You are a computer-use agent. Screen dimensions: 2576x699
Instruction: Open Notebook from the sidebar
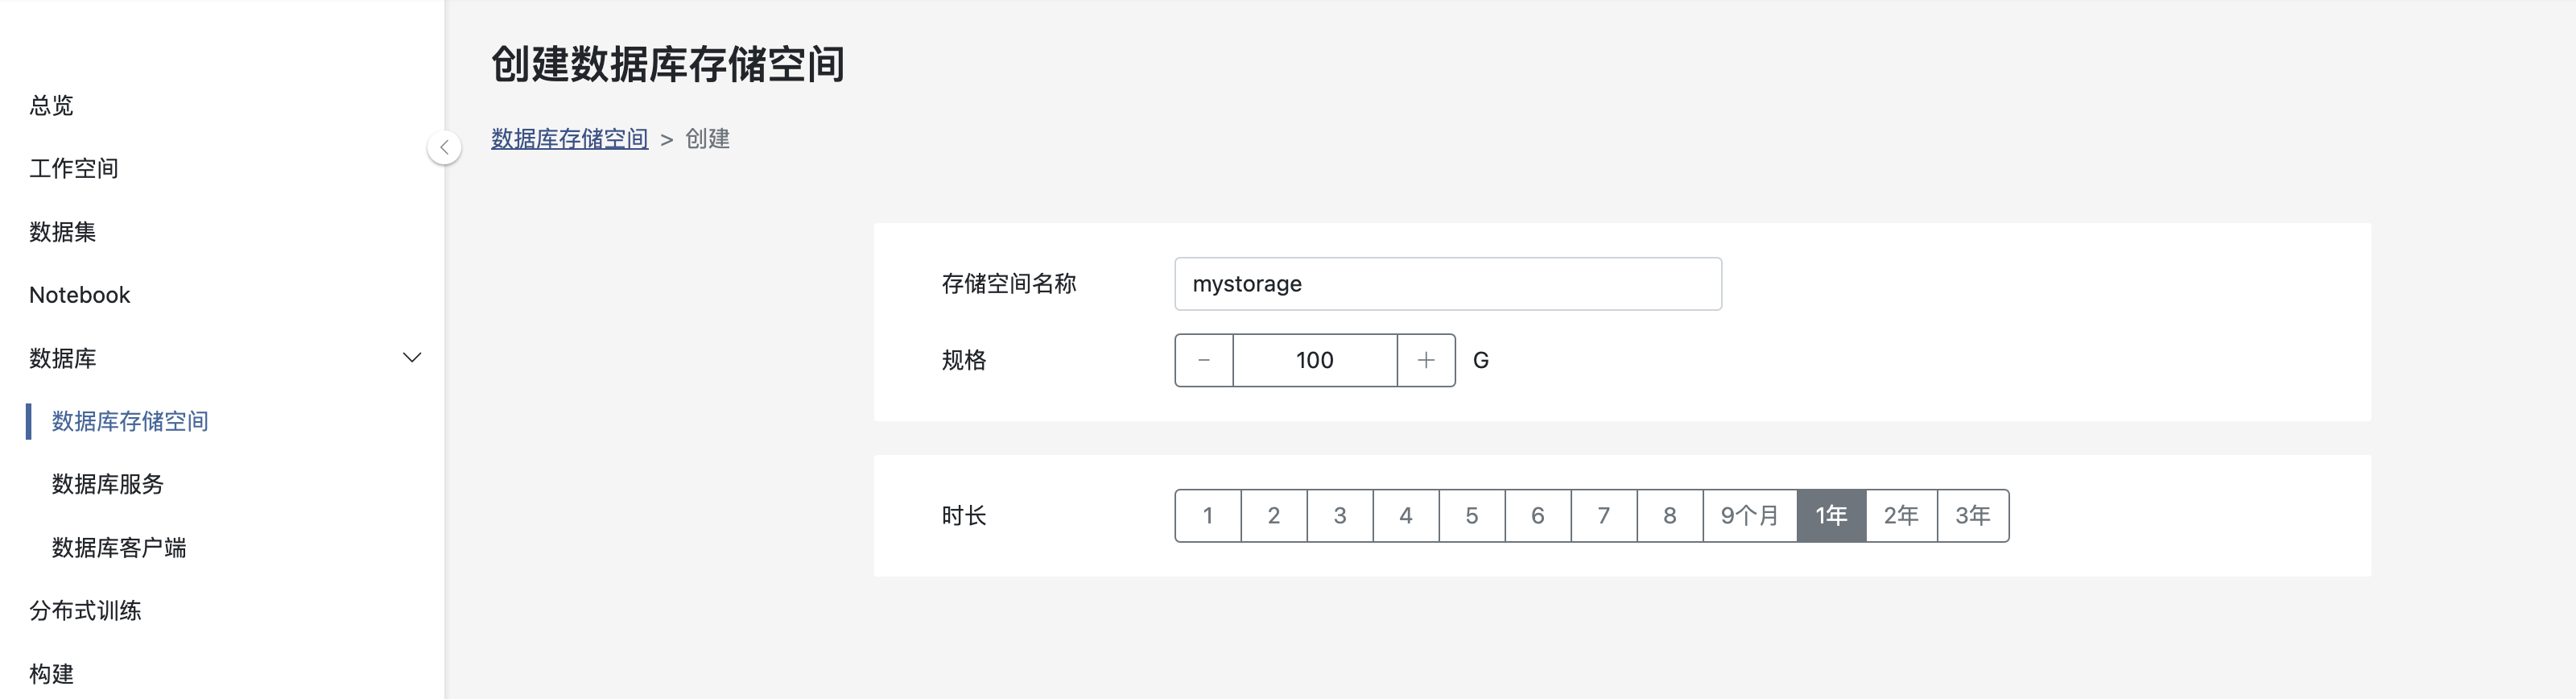[x=80, y=295]
